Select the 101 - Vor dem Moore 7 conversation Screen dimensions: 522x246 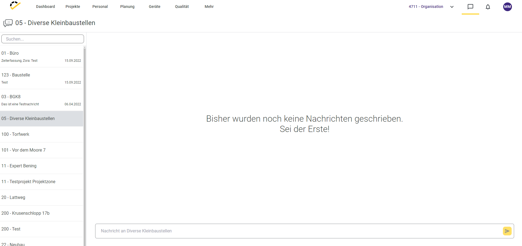point(41,150)
